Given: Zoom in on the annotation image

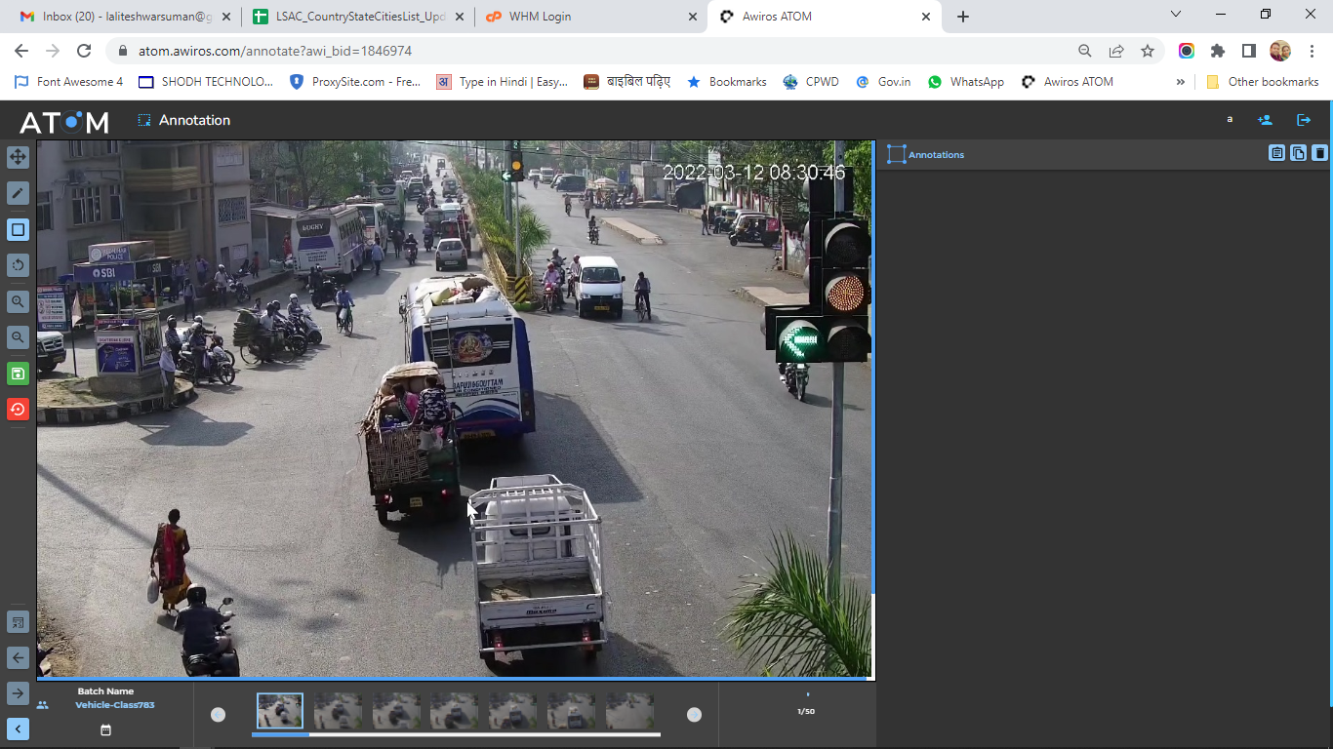Looking at the screenshot, I should point(18,301).
